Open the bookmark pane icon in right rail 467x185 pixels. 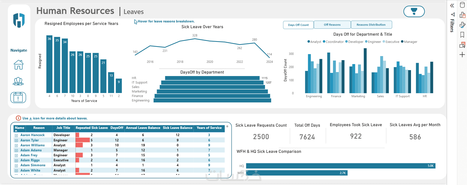pos(462,35)
